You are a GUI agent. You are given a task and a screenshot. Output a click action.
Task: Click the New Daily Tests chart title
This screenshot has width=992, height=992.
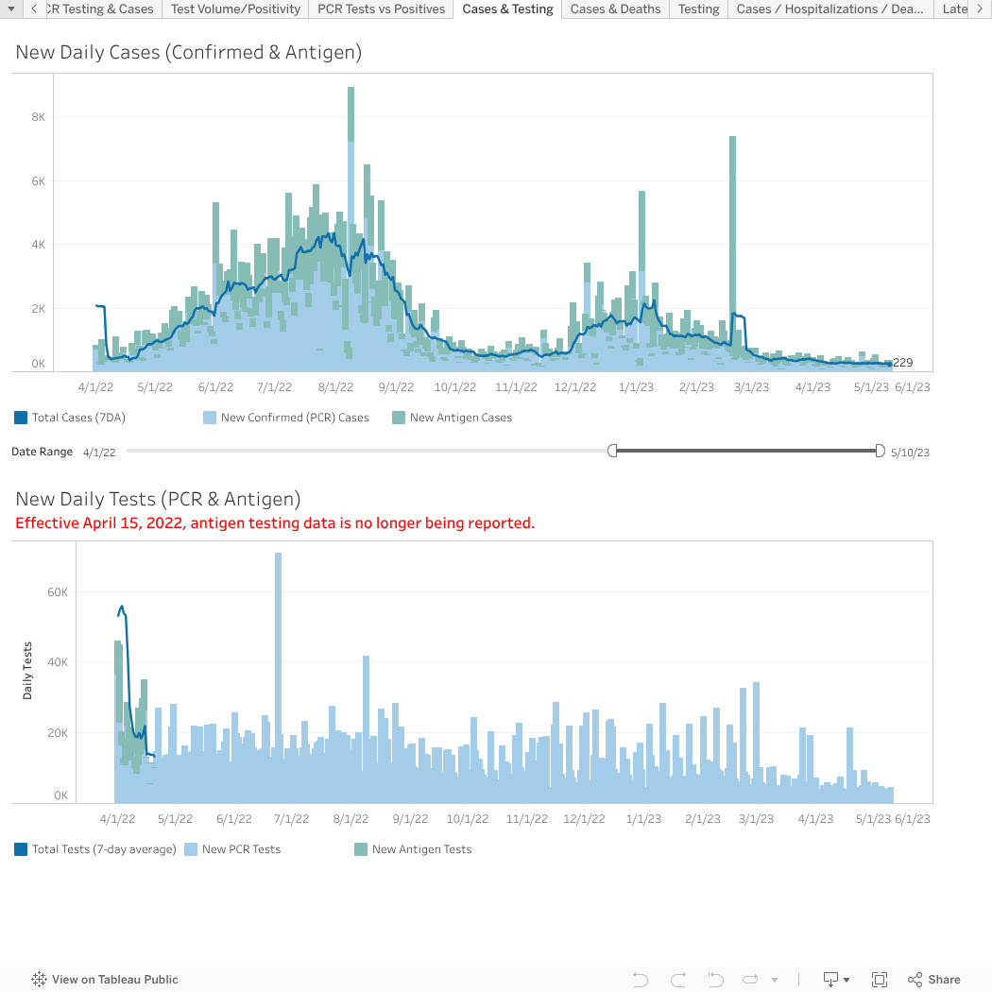(x=158, y=499)
